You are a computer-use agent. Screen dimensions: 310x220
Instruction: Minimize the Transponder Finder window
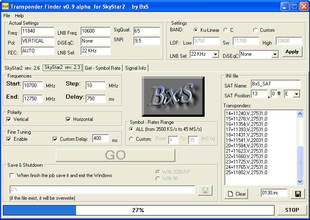click(285, 7)
